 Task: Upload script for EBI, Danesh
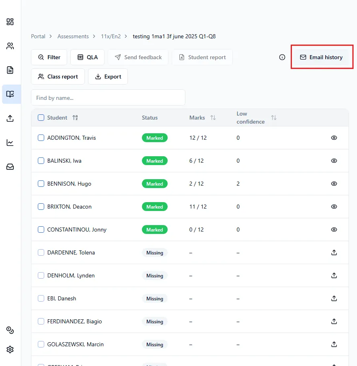pos(334,298)
